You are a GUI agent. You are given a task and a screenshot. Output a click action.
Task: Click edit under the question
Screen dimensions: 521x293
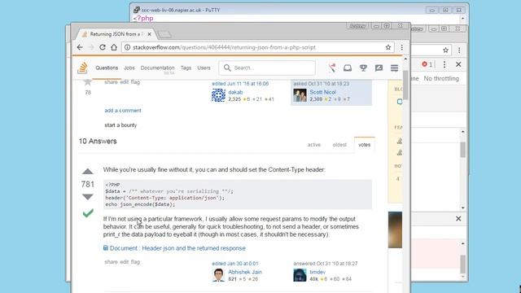tap(125, 82)
